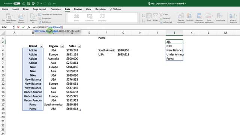Open the Draw tab
Viewport: 240px width, 135px height.
coord(26,9)
